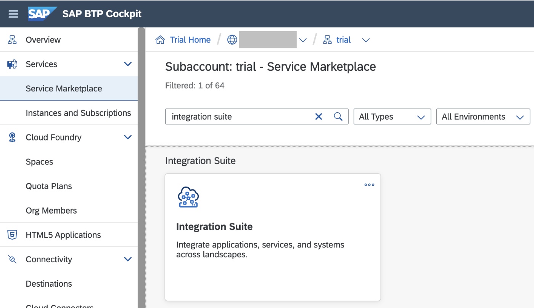The height and width of the screenshot is (308, 534).
Task: Open the Integration Suite tile actions menu
Action: pos(369,185)
